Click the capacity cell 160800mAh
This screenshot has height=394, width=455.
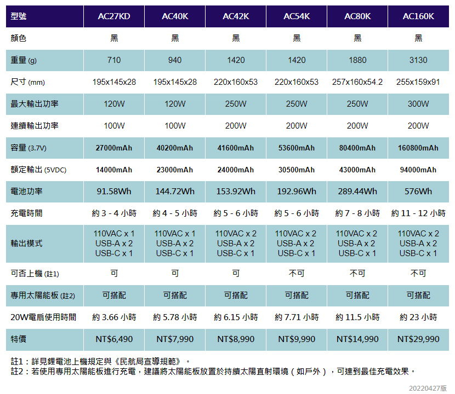[x=418, y=148]
